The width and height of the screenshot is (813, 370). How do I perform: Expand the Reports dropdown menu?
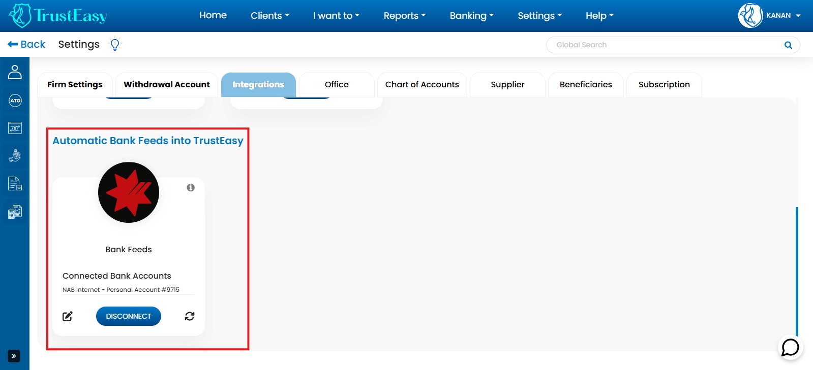point(404,16)
